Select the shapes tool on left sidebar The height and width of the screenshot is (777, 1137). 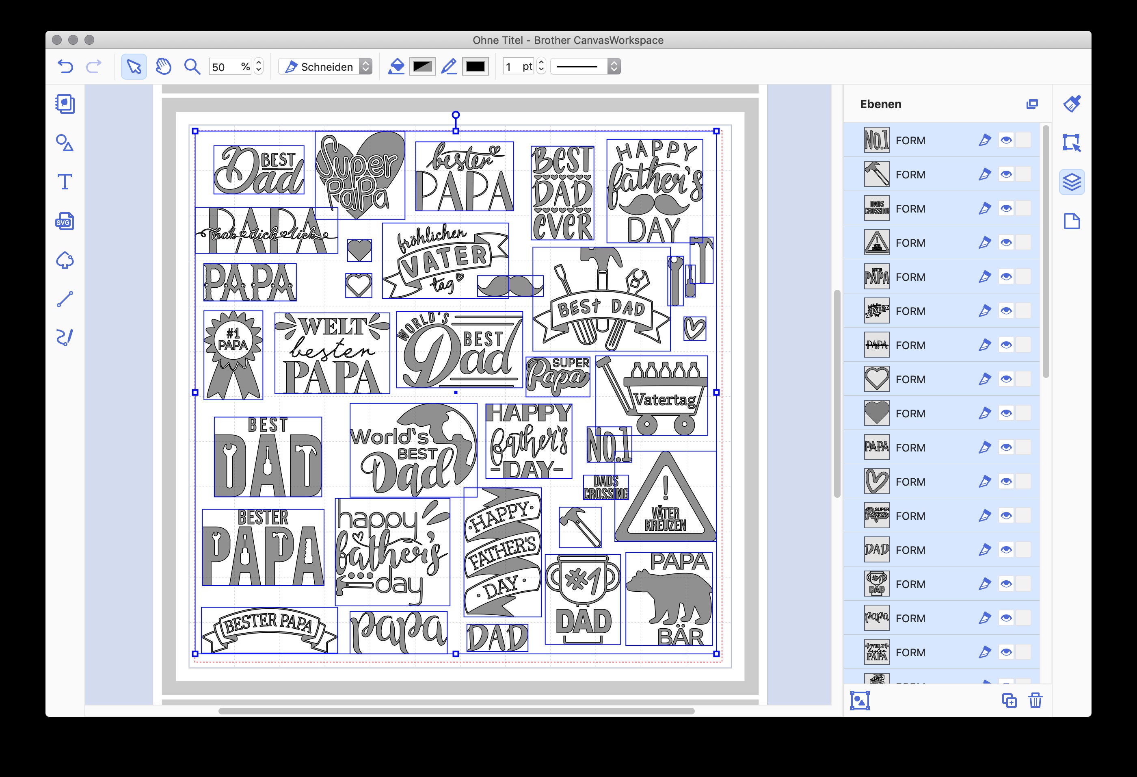(x=65, y=144)
